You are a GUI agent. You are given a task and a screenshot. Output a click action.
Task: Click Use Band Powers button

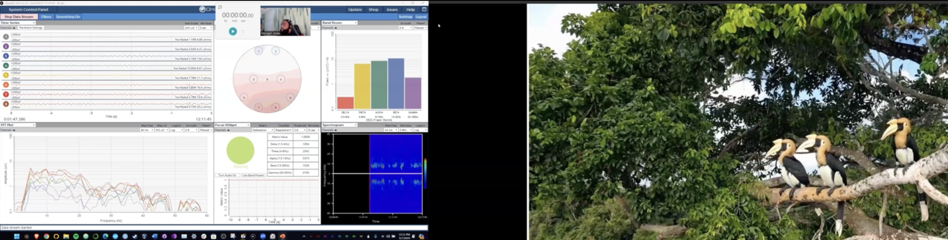(x=253, y=175)
